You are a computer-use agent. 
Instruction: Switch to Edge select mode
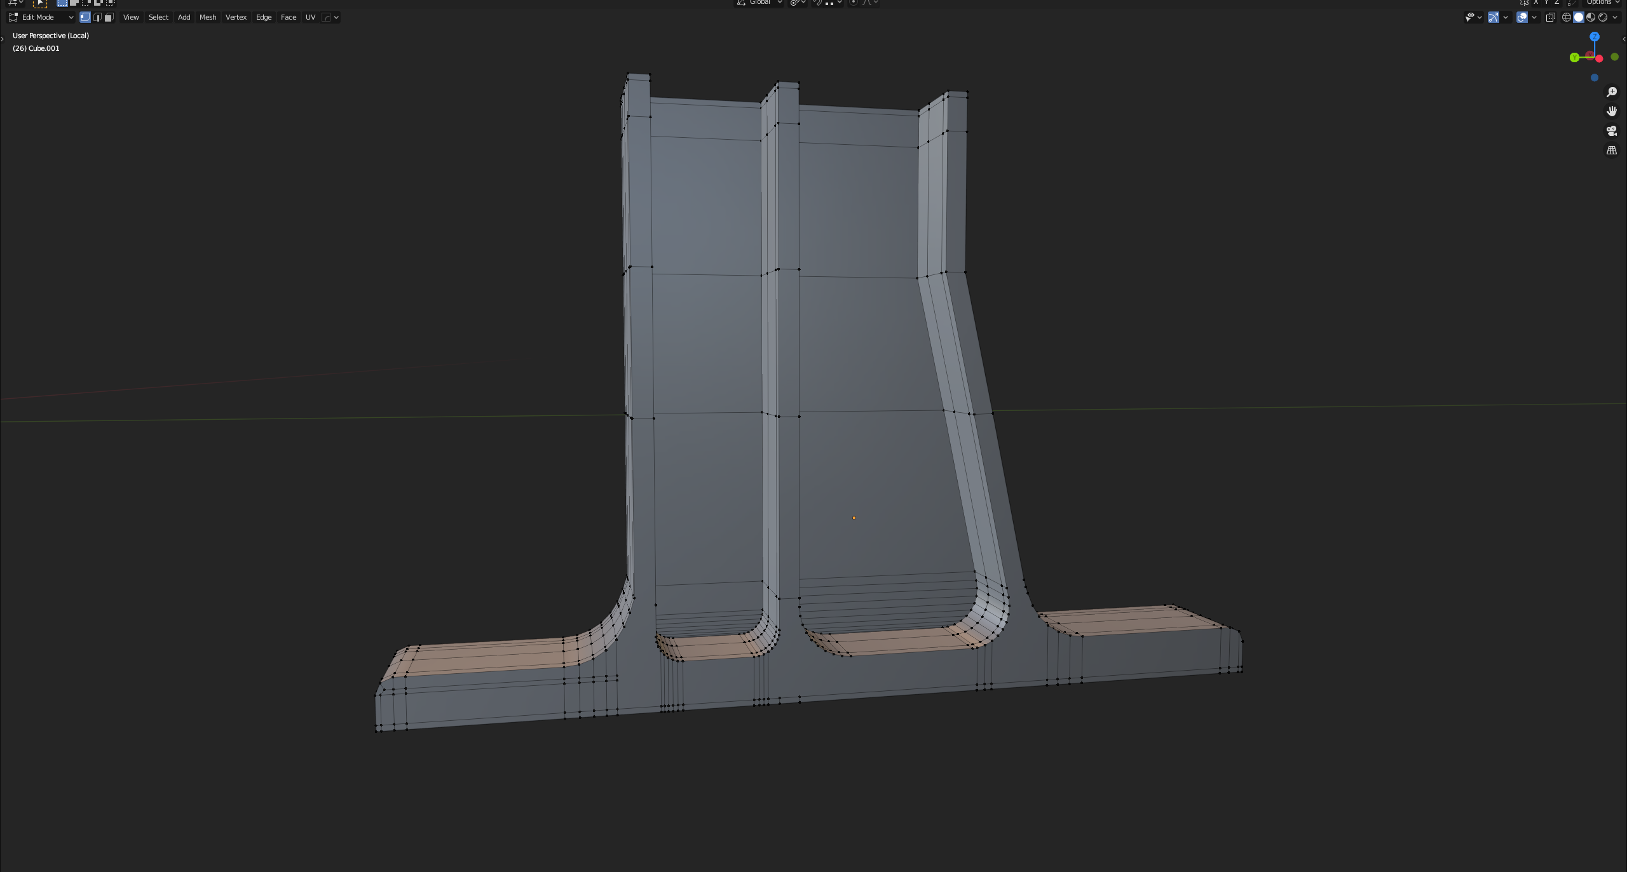[x=98, y=17]
